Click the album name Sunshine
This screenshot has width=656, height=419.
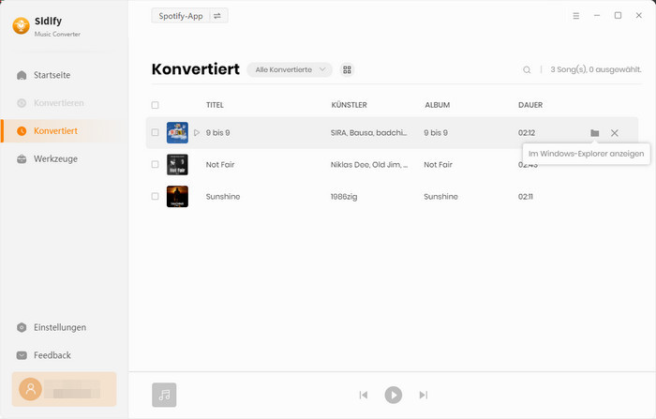(x=440, y=196)
